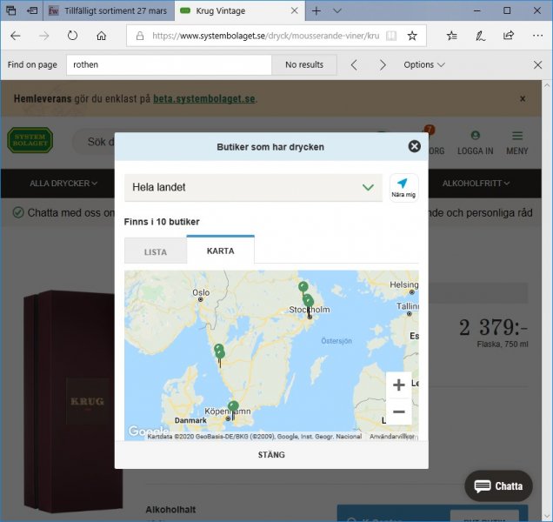Click the browser Forward arrow
Screen dimensions: 553x522
[44, 36]
